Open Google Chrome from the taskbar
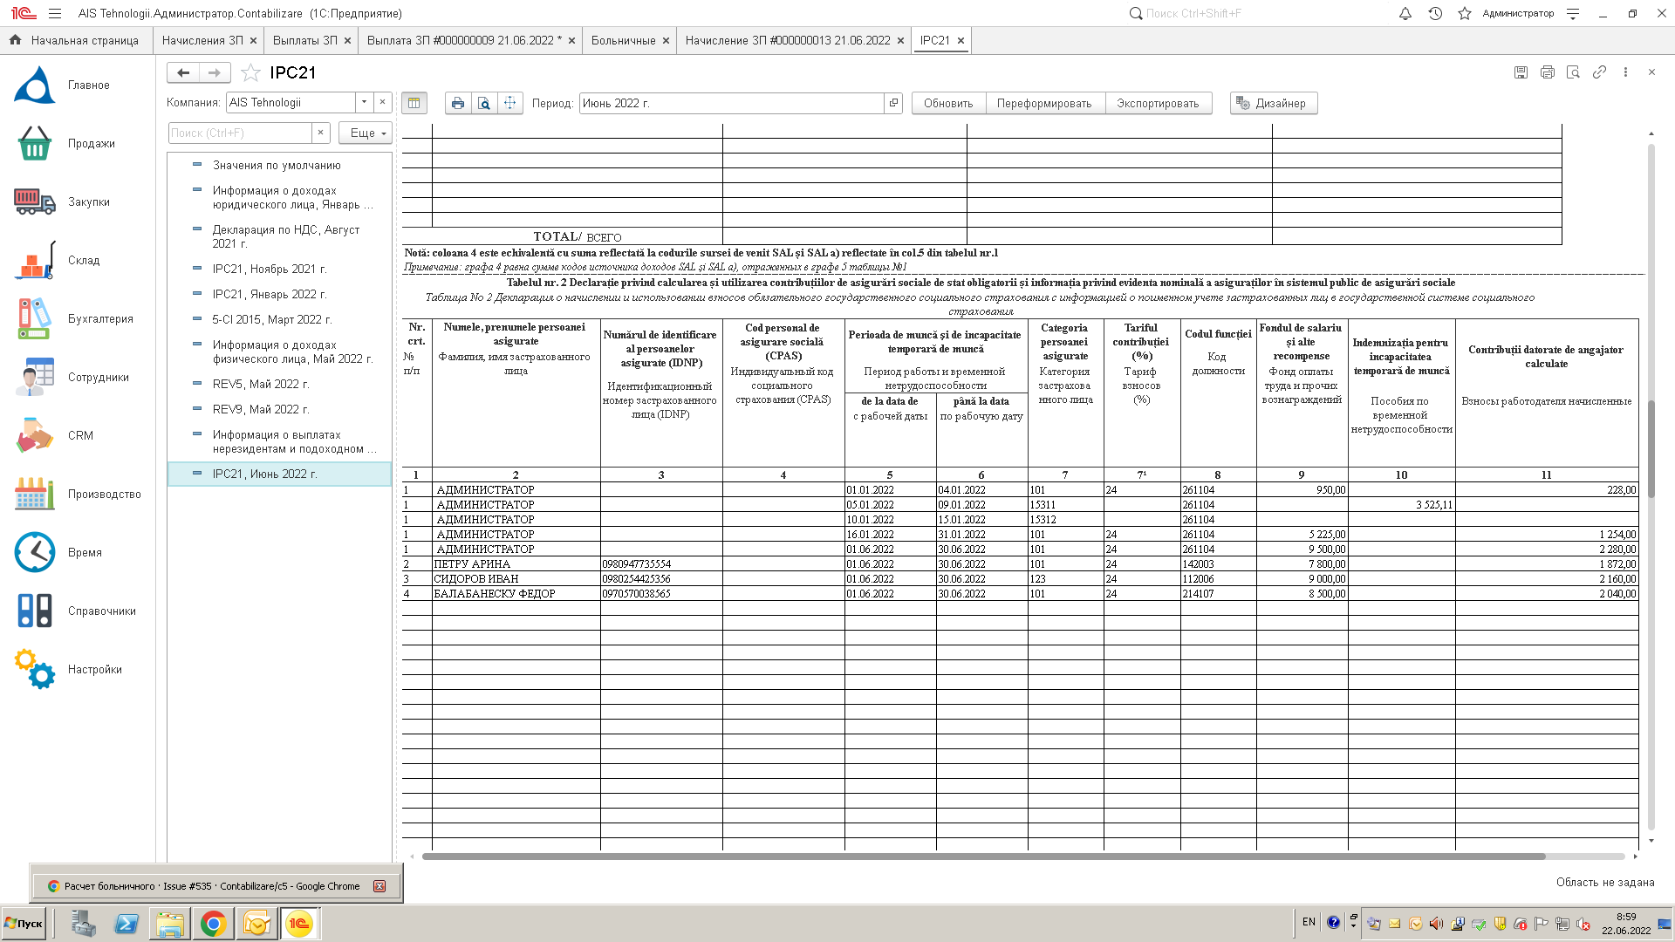The image size is (1675, 942). click(x=213, y=924)
